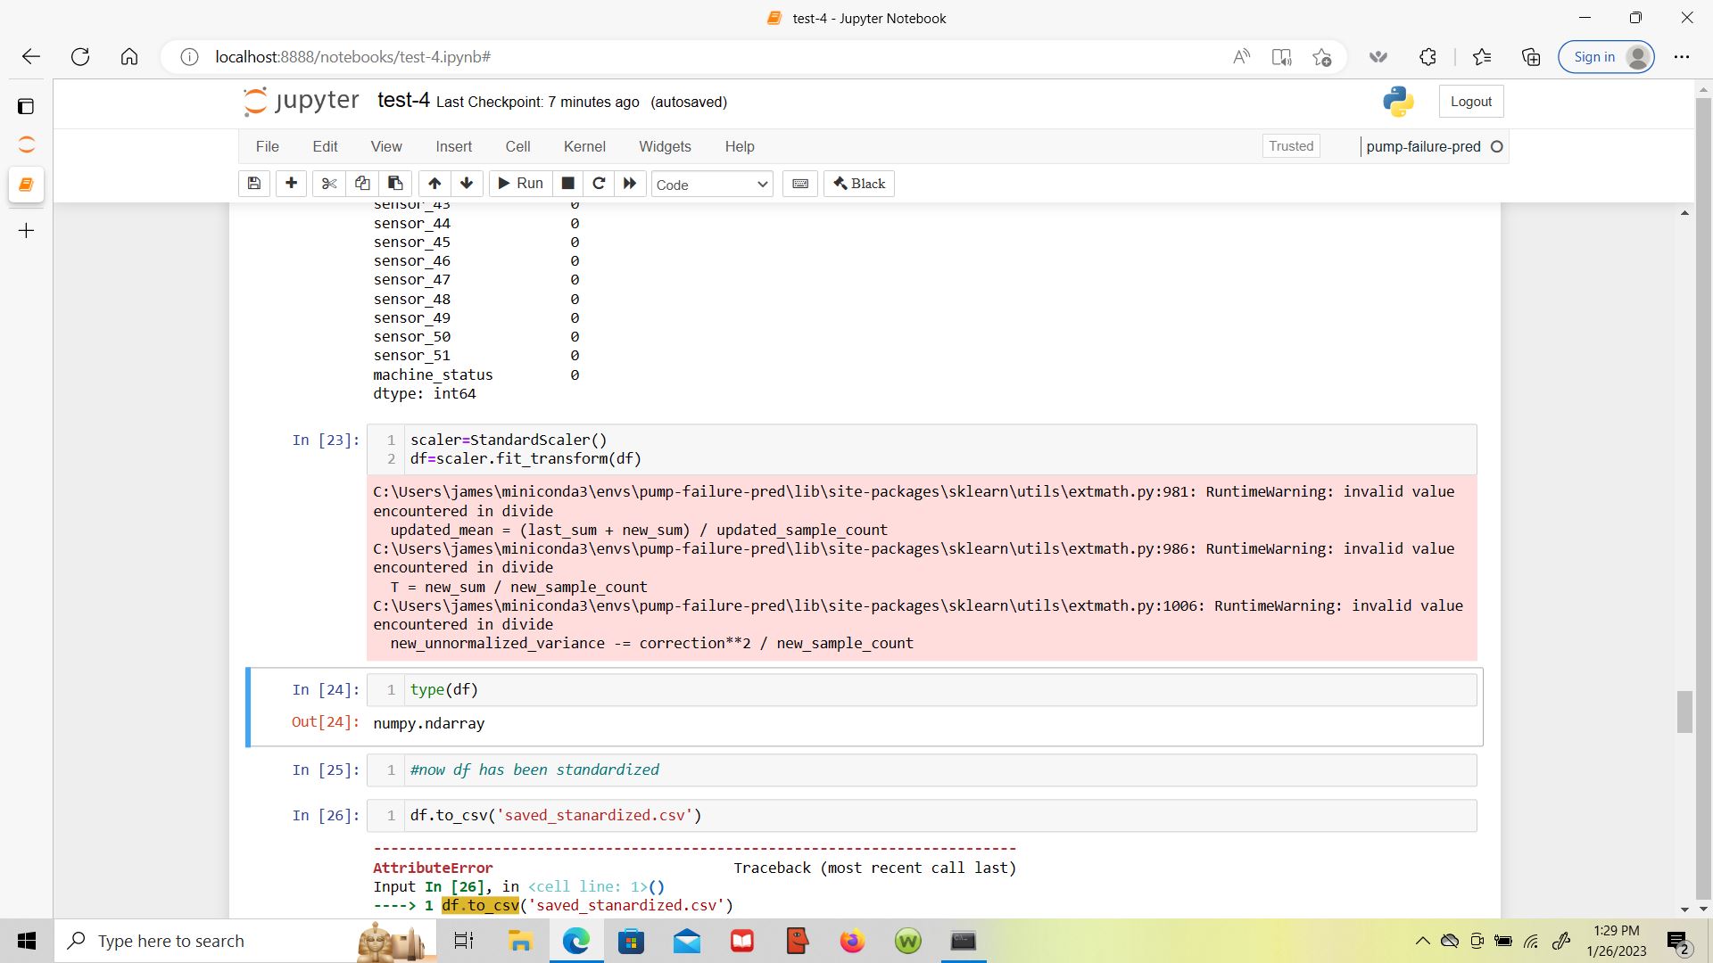The width and height of the screenshot is (1713, 963).
Task: Restart the kernel with the circular arrow
Action: [x=599, y=184]
